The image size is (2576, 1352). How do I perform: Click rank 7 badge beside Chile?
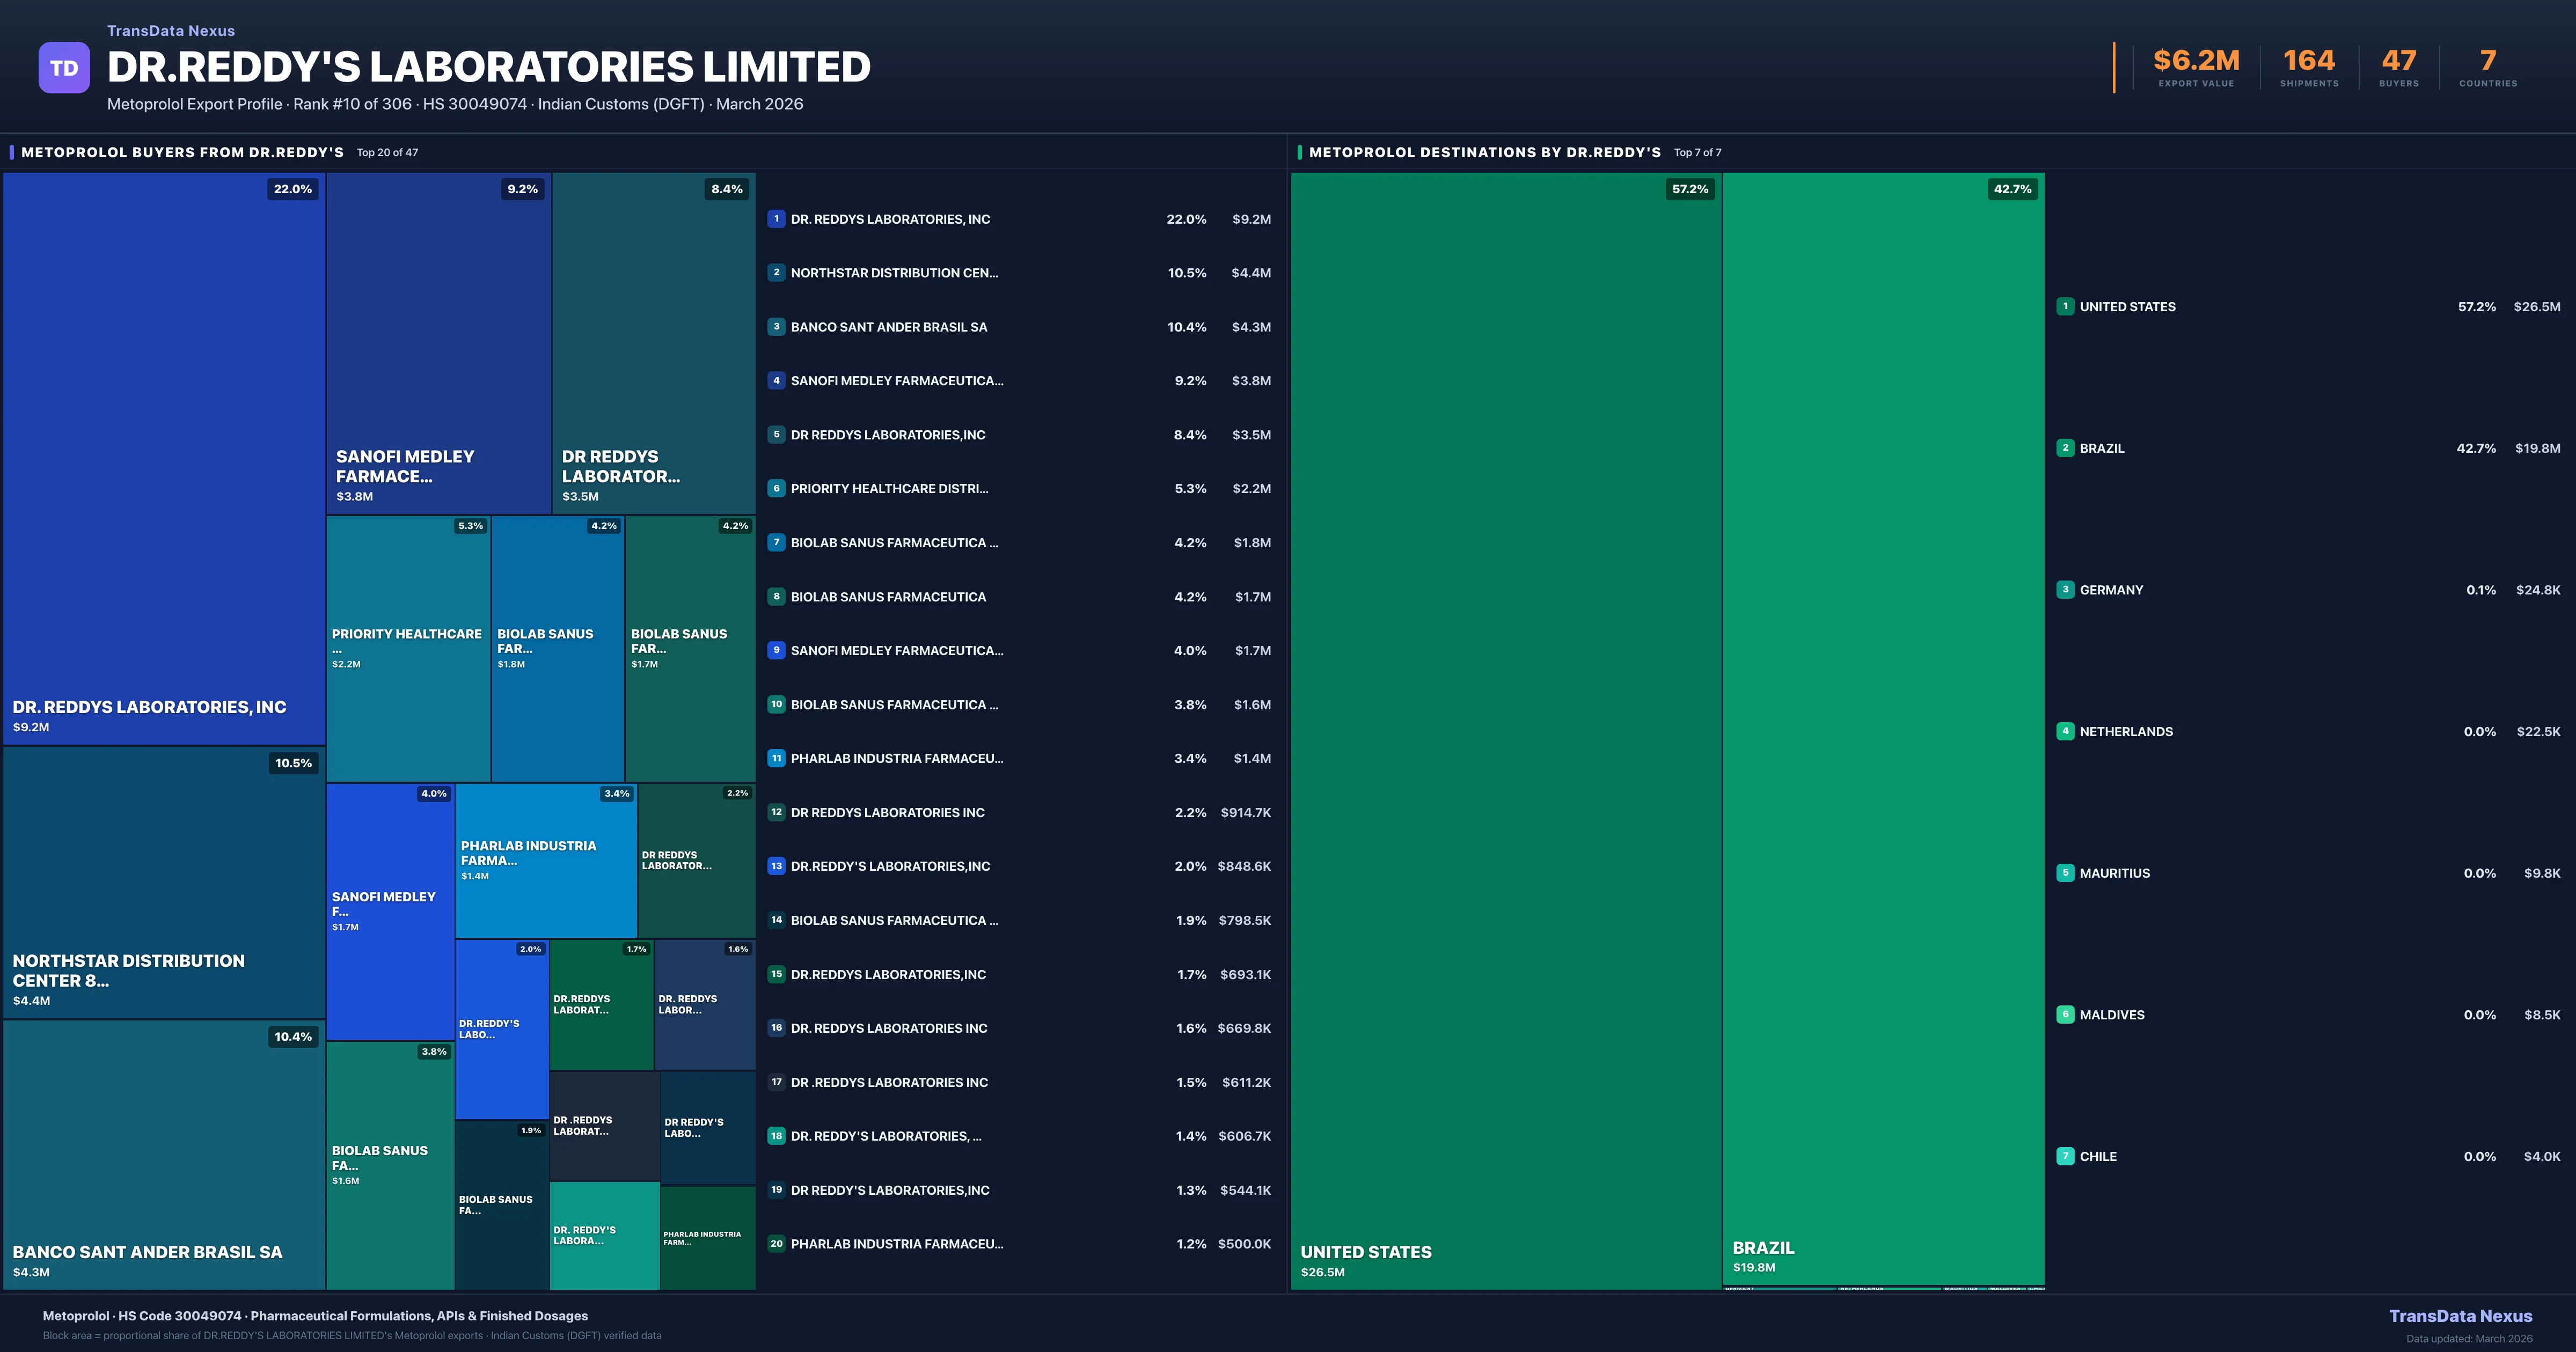pyautogui.click(x=2065, y=1156)
